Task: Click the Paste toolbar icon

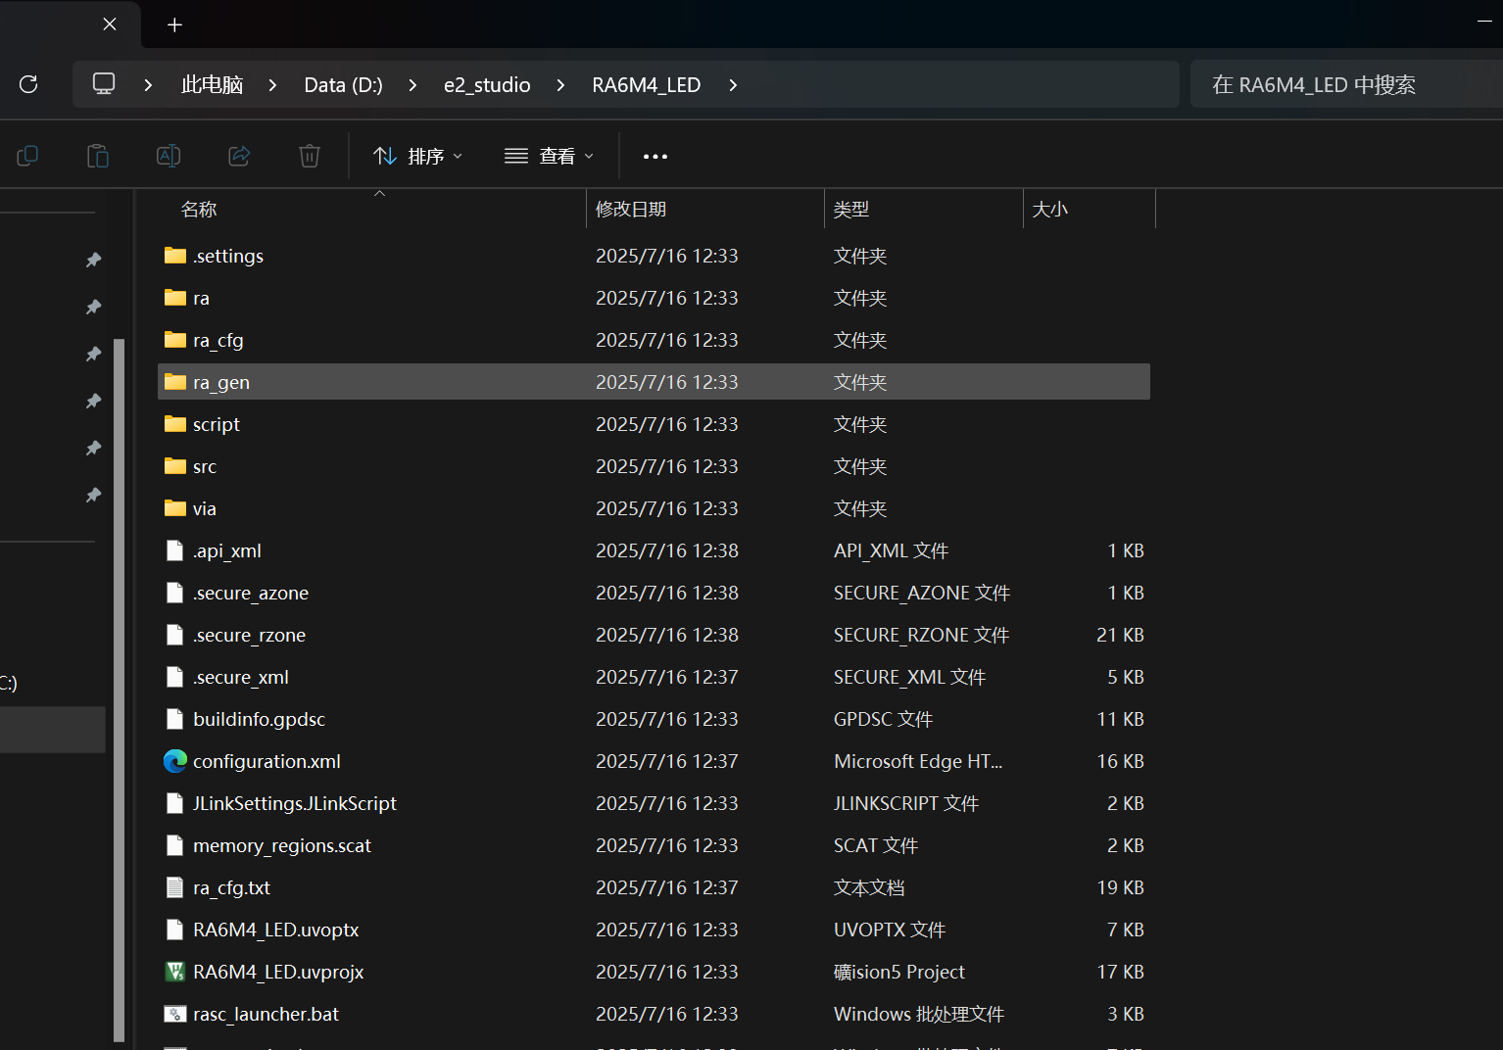Action: click(98, 156)
